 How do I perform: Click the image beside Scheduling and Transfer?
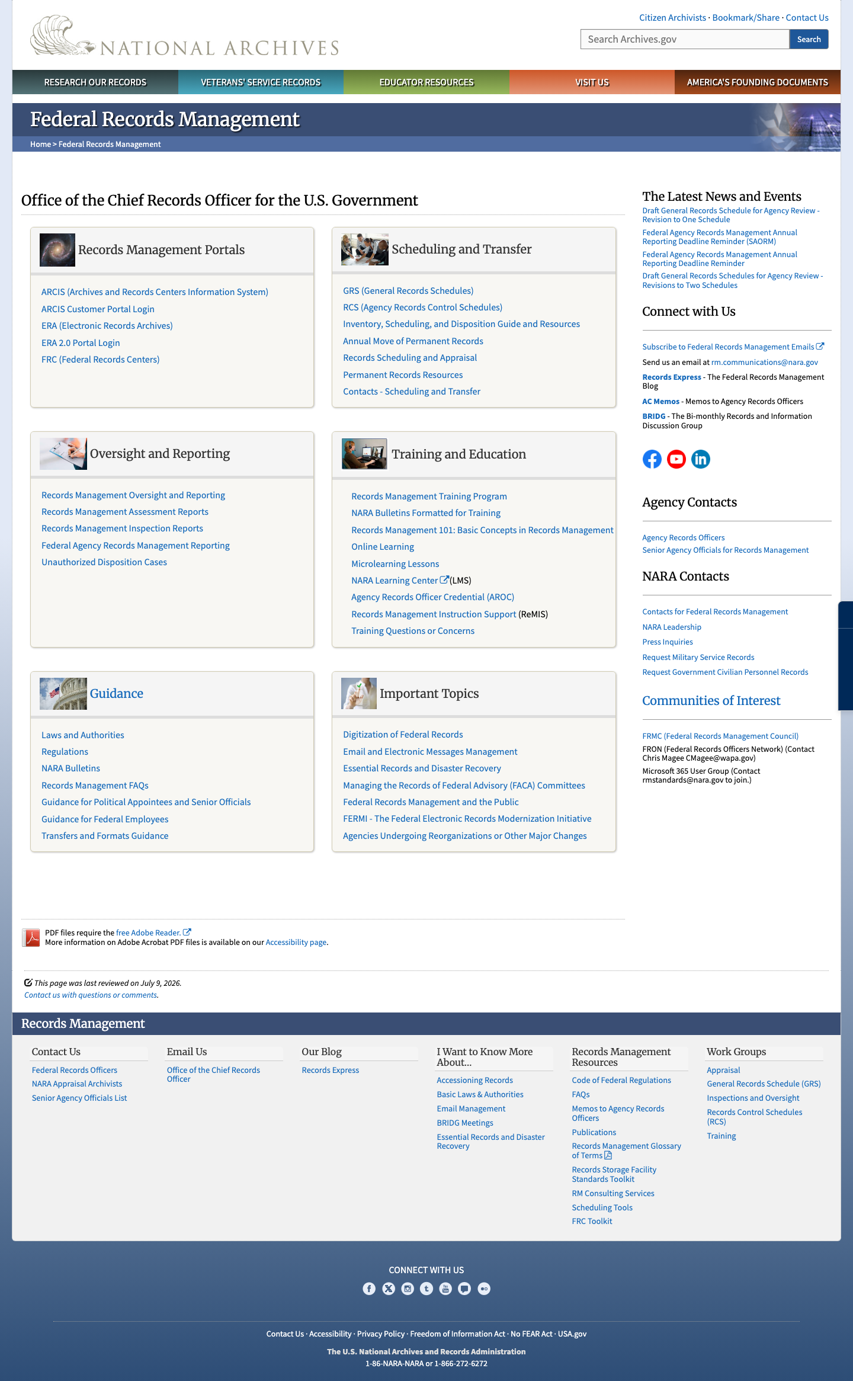tap(365, 249)
